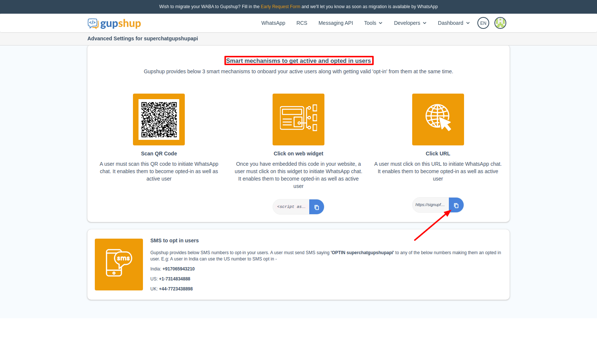Click the https://signupf... URL field
597x340 pixels.
pyautogui.click(x=431, y=205)
